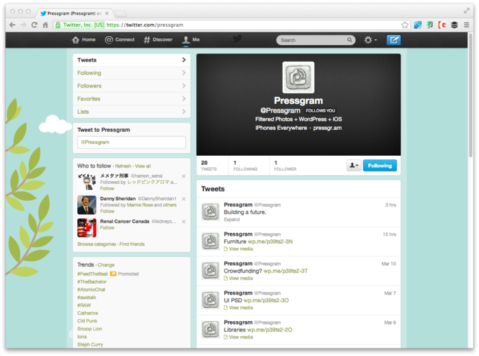Image resolution: width=479 pixels, height=356 pixels.
Task: Reload the page with refresh icon
Action: click(x=34, y=25)
